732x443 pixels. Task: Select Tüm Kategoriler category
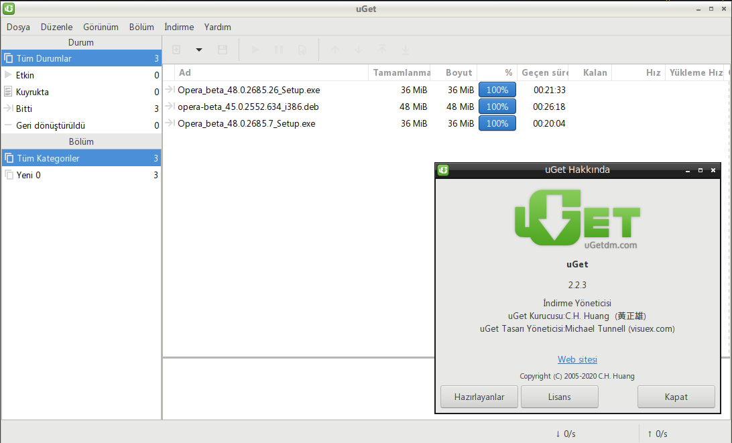tap(81, 158)
